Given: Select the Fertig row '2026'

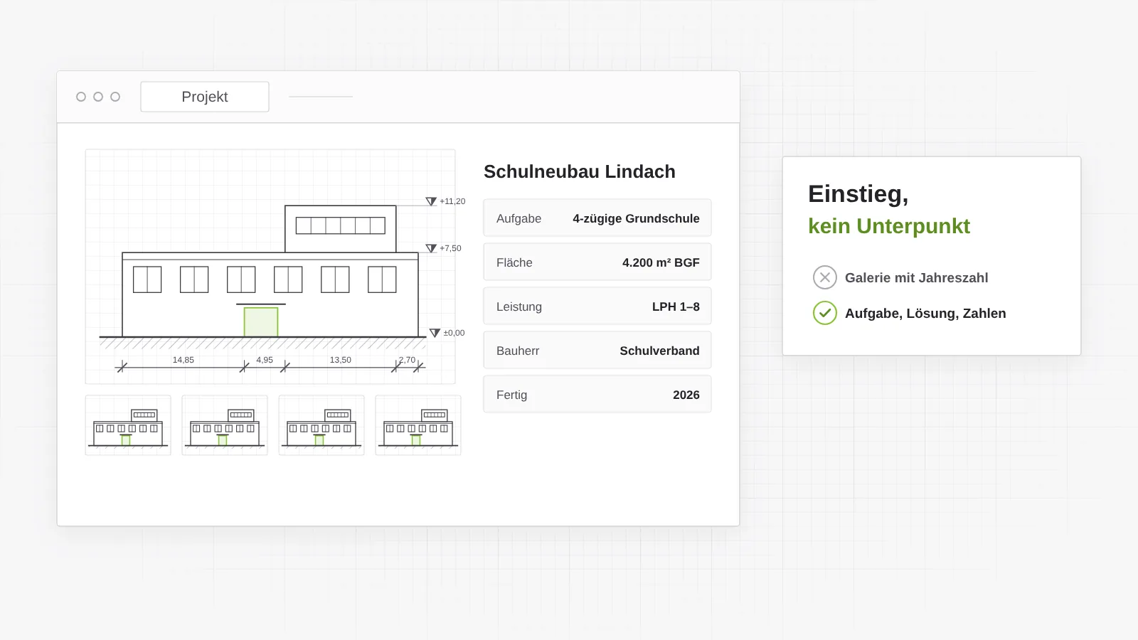Looking at the screenshot, I should coord(597,394).
